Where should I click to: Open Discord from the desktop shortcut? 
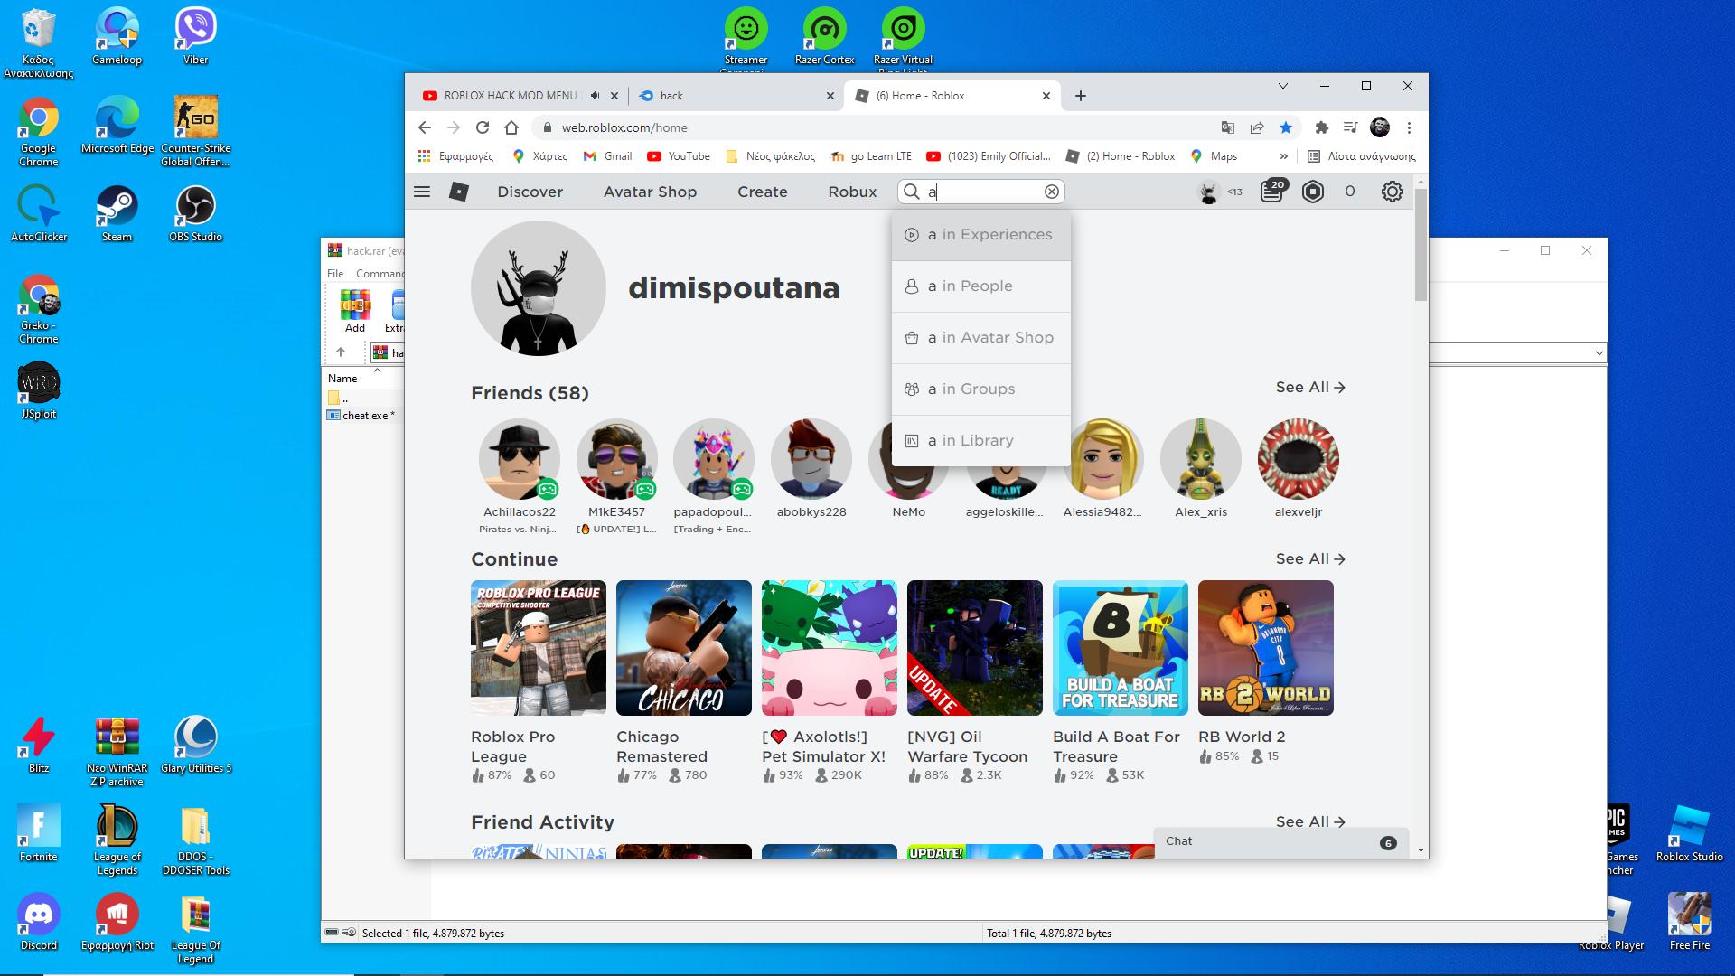[x=38, y=916]
